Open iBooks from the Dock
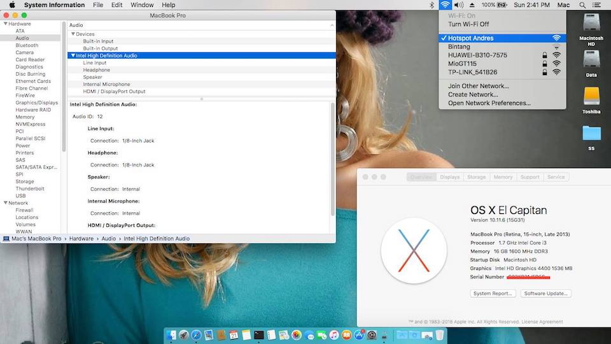Image resolution: width=611 pixels, height=344 pixels. pos(346,335)
